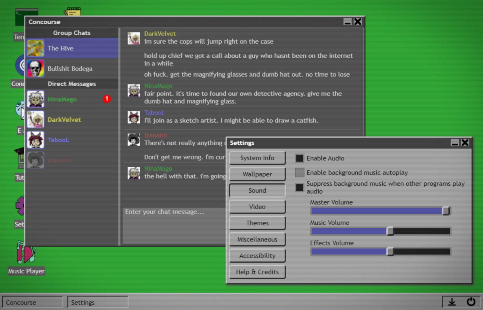Open the System Info panel

coord(257,158)
